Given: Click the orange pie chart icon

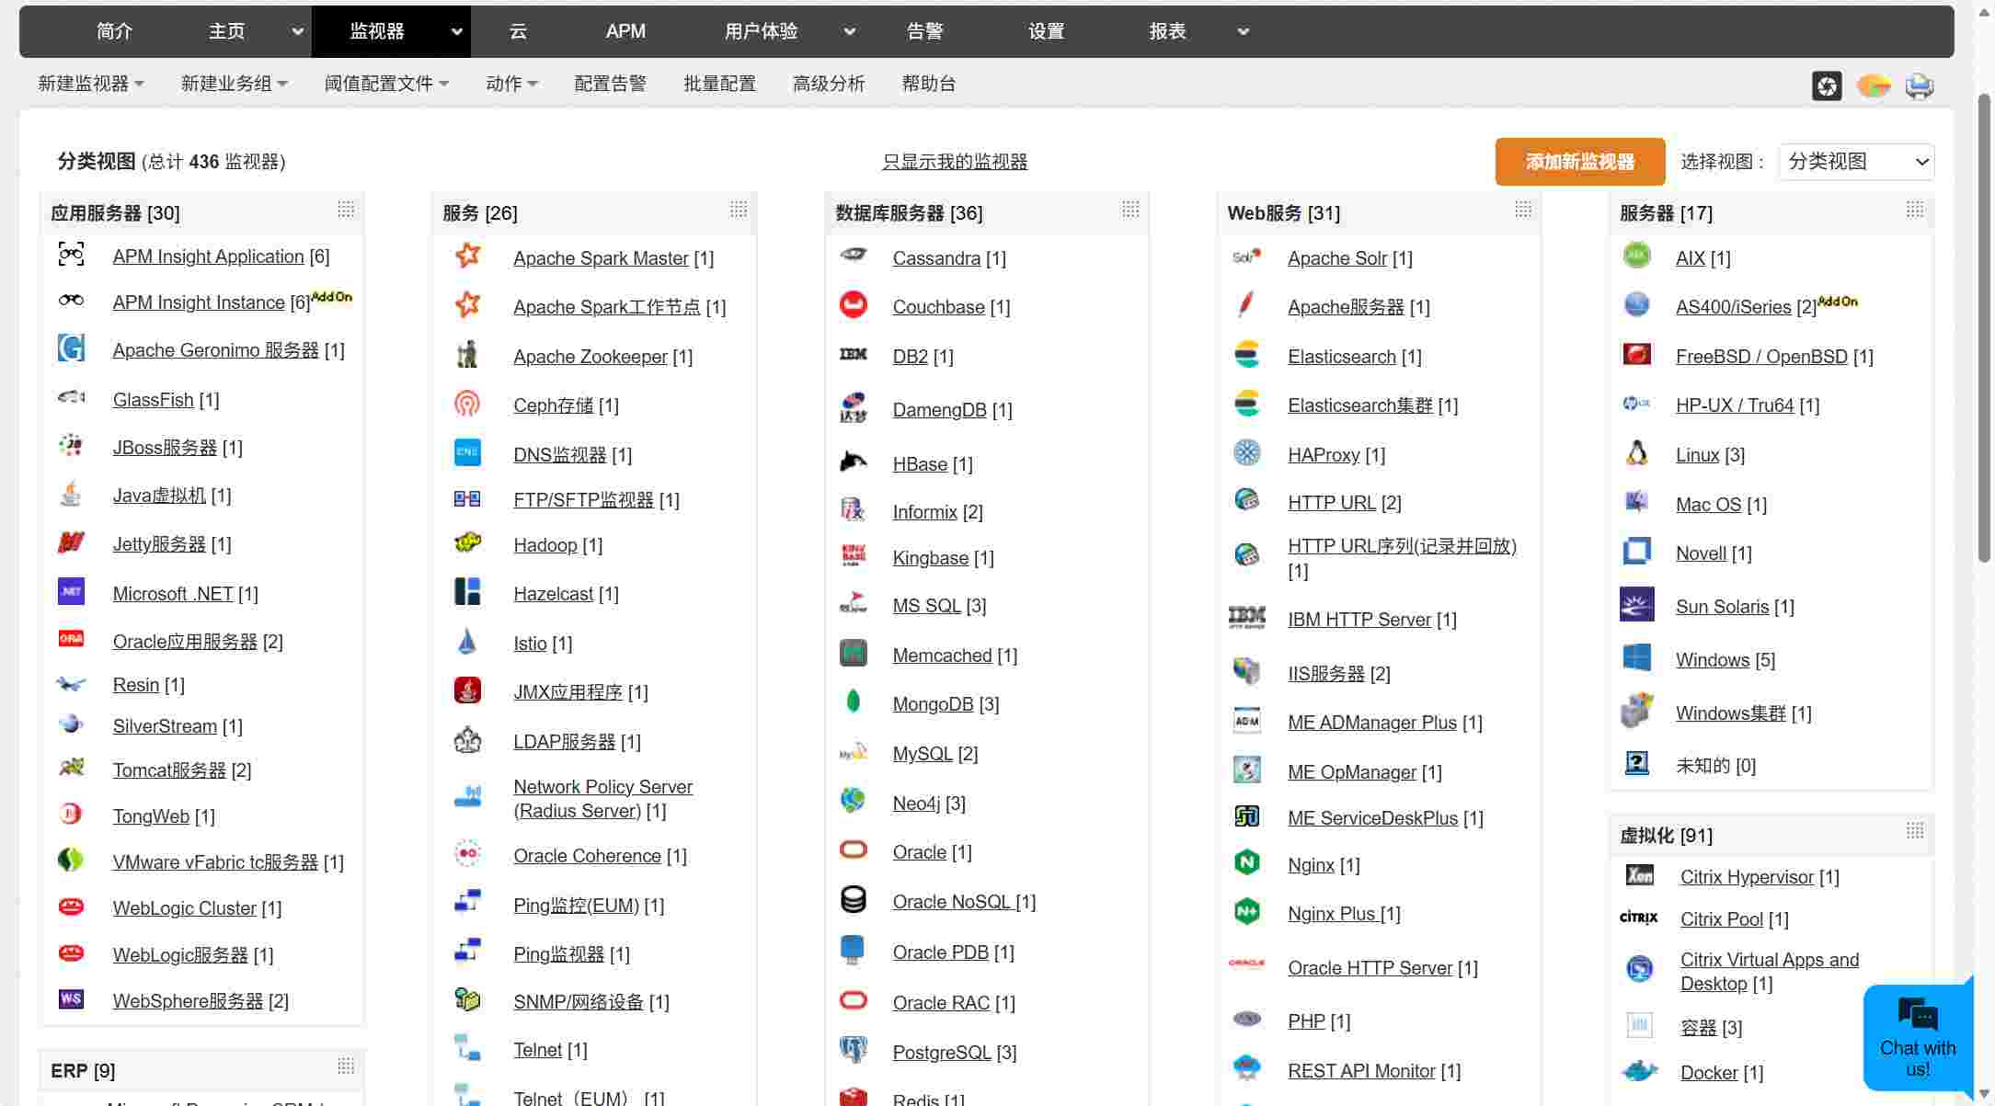Looking at the screenshot, I should (1873, 86).
